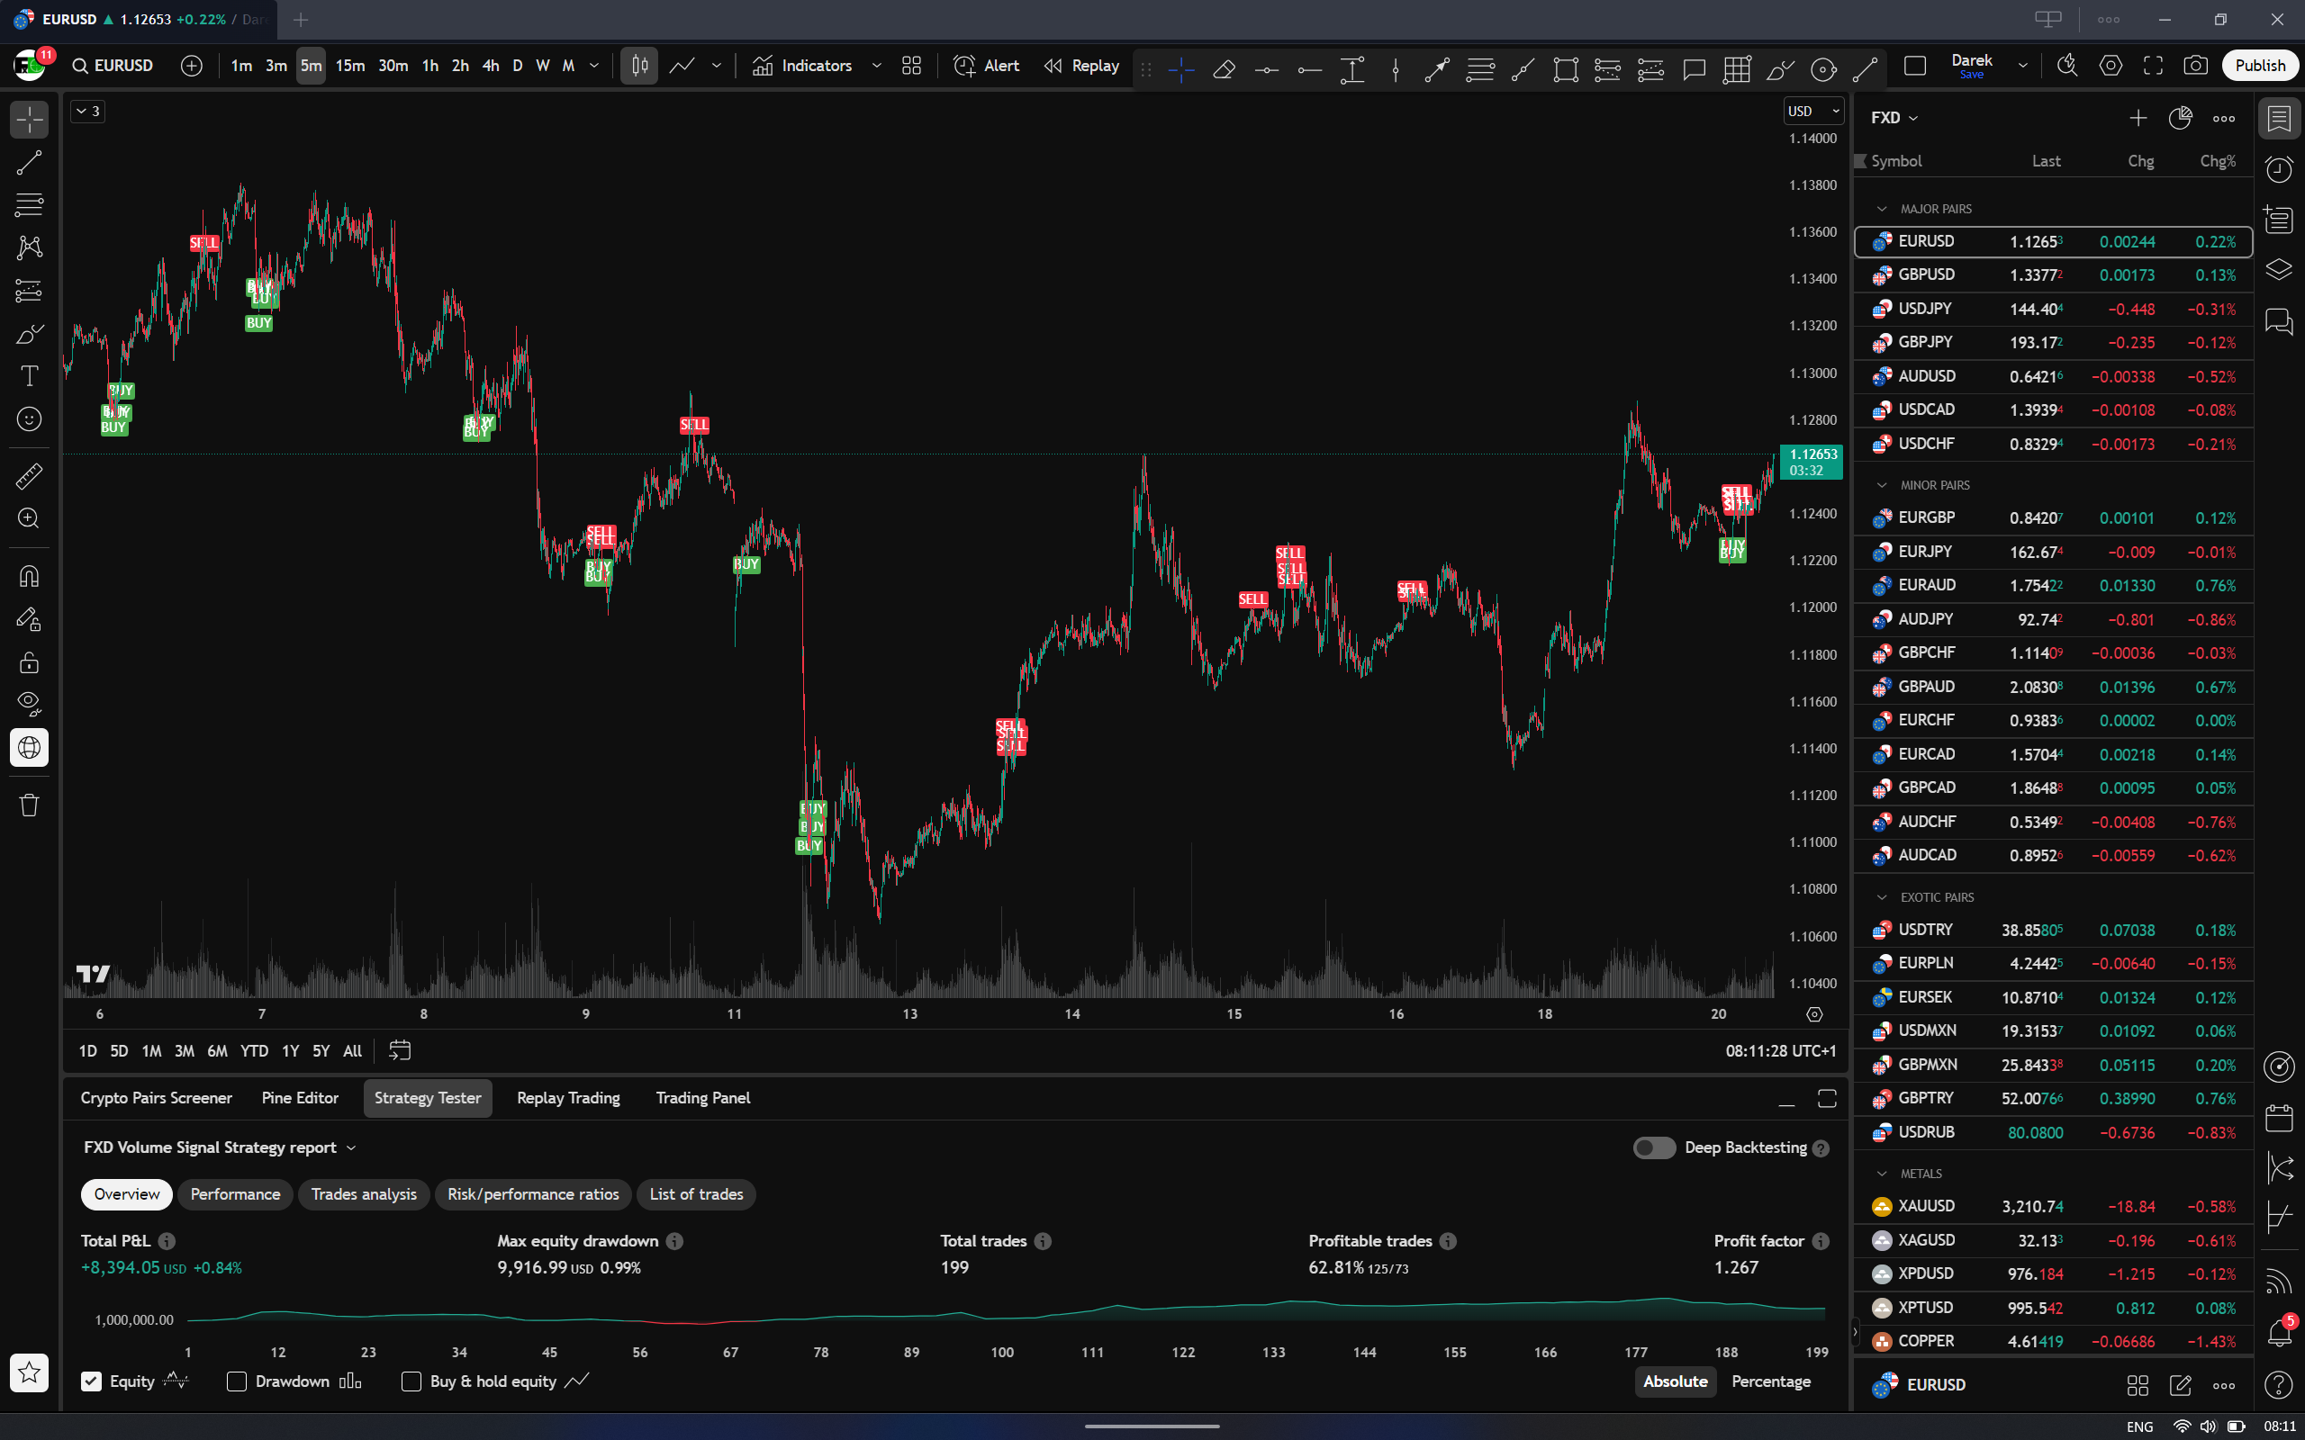Toggle lock all drawing tools
This screenshot has height=1440, width=2305.
pyautogui.click(x=30, y=661)
